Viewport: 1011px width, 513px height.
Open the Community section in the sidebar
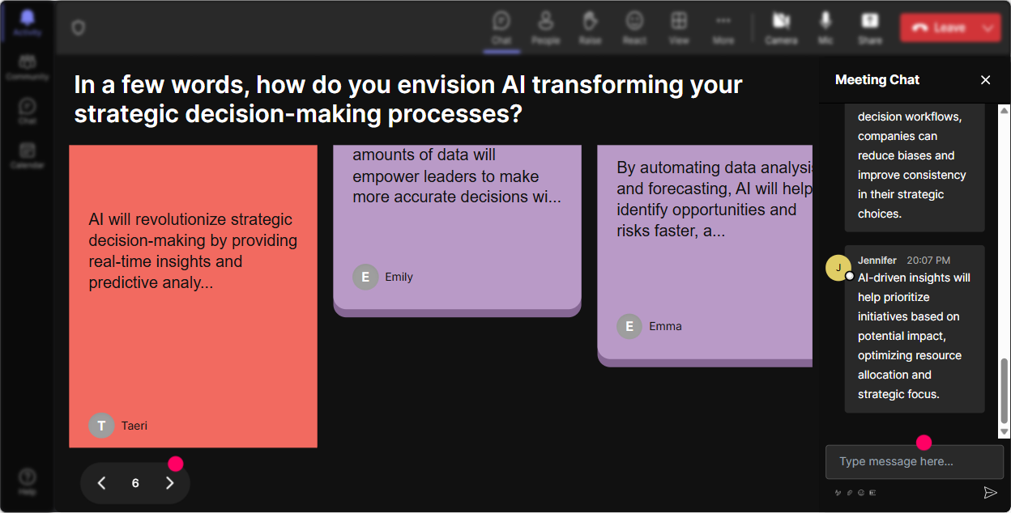[28, 67]
